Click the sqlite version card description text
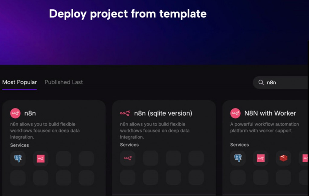Viewport: 309px width, 196px height. pyautogui.click(x=155, y=131)
